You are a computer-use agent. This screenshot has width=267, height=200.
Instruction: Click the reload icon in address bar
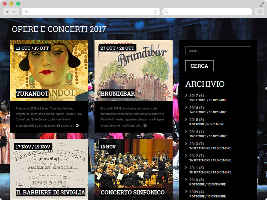click(155, 12)
